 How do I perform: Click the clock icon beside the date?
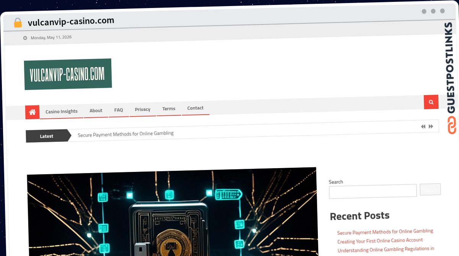point(25,38)
